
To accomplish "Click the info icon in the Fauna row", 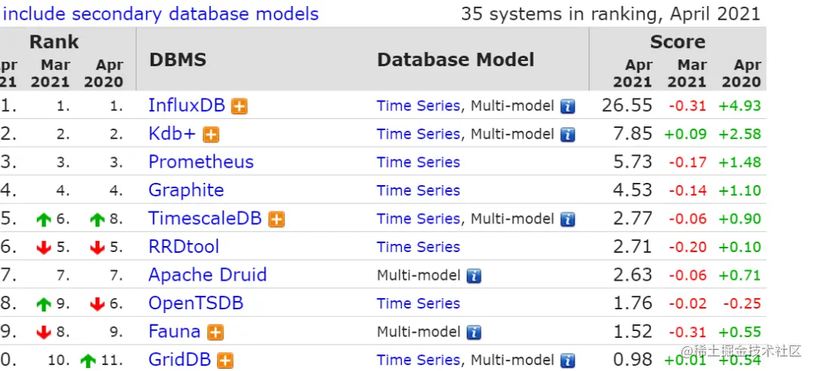I will pos(473,332).
